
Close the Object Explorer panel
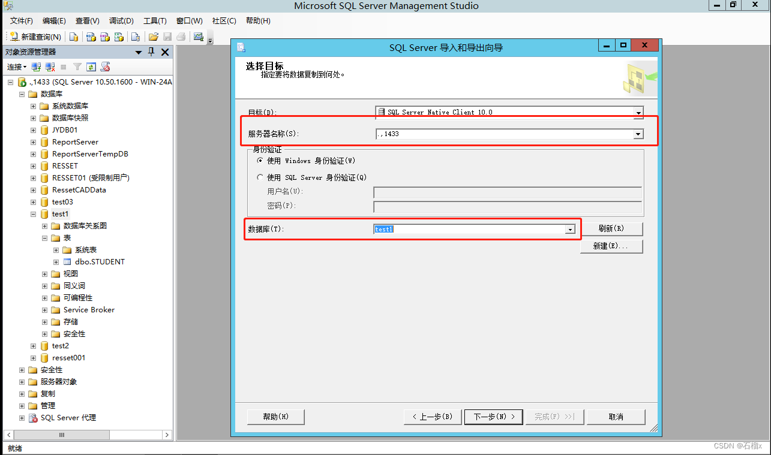165,52
